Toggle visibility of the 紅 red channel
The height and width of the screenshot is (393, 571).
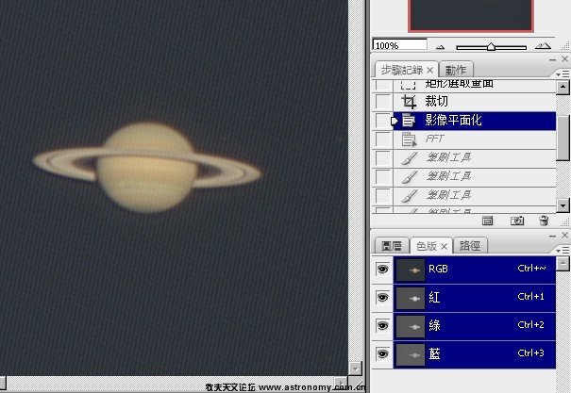[382, 298]
